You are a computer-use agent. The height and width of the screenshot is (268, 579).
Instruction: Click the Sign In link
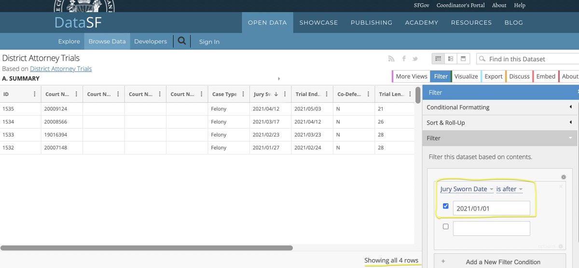pos(209,42)
